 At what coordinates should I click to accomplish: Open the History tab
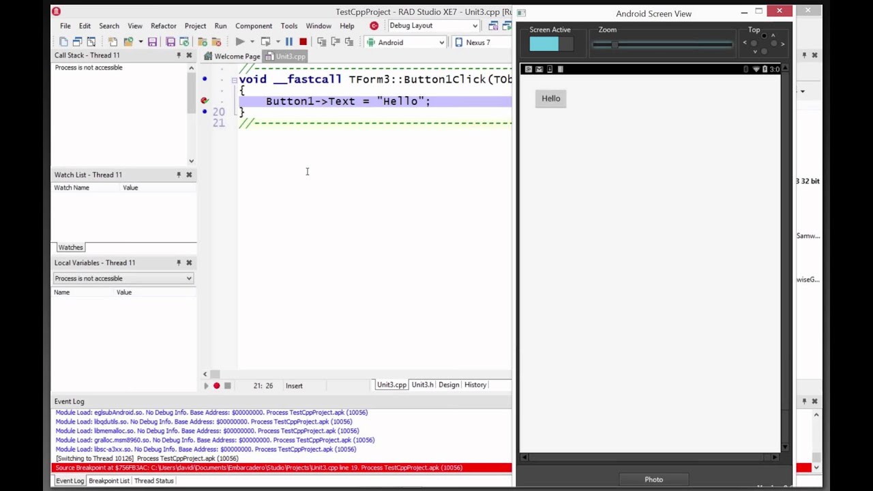coord(475,385)
